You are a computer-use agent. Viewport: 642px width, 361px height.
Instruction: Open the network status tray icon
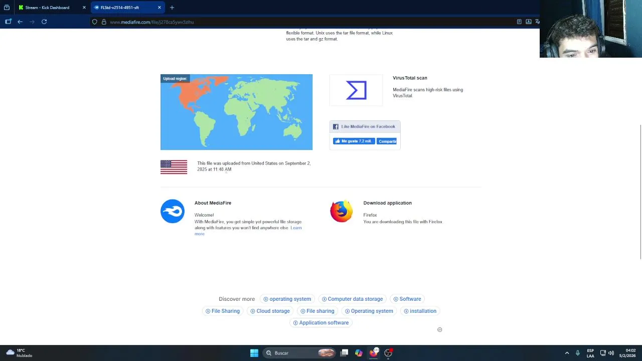click(603, 353)
